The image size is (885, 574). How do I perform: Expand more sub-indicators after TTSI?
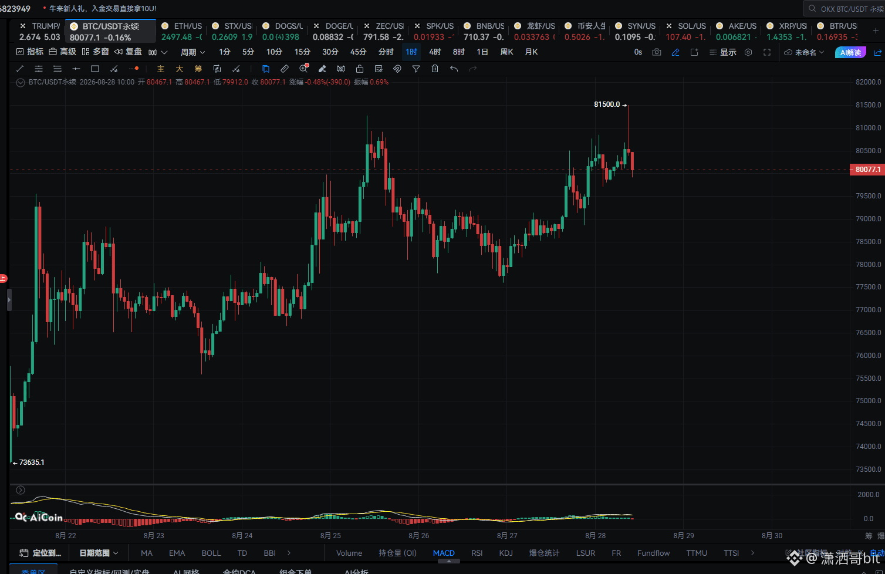(x=752, y=553)
